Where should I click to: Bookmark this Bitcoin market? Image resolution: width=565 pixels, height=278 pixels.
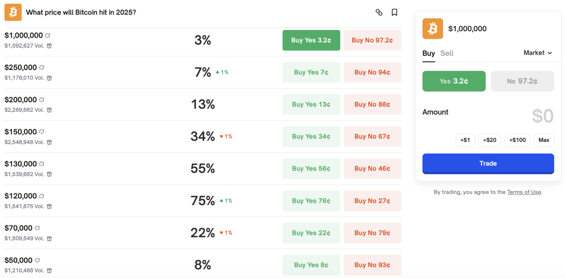click(x=394, y=12)
